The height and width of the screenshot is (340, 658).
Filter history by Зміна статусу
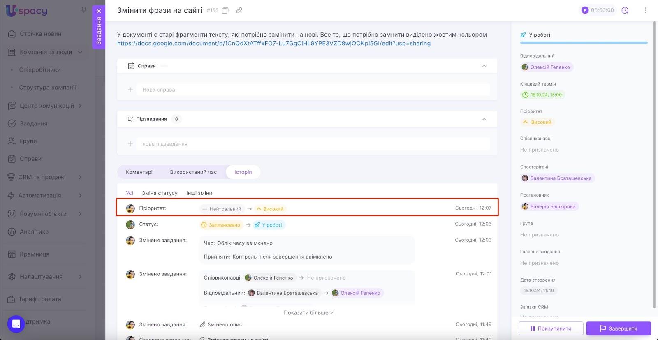point(160,193)
